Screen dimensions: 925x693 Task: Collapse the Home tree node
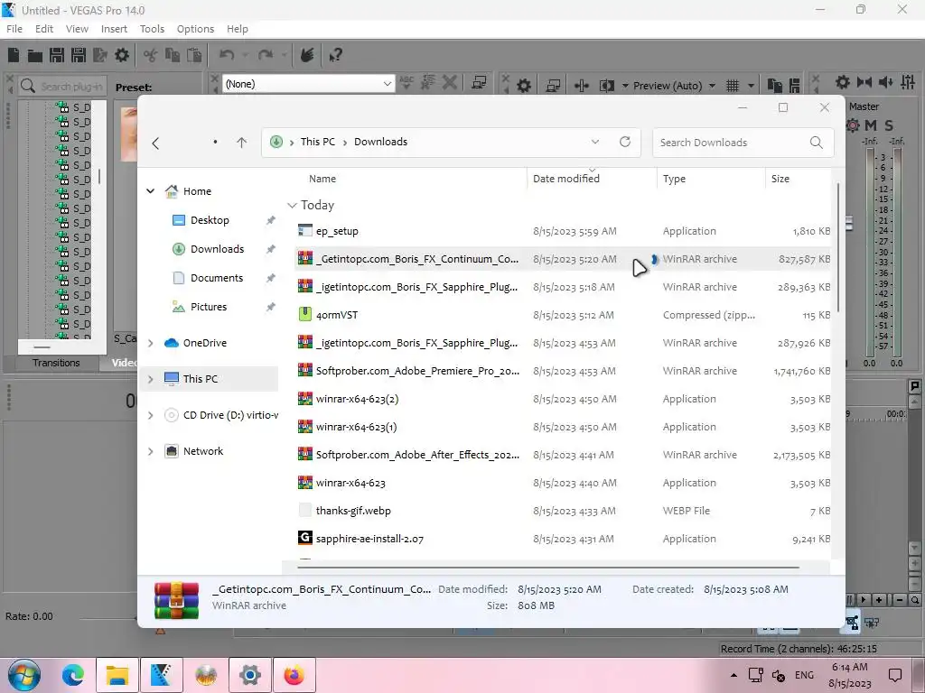point(151,191)
